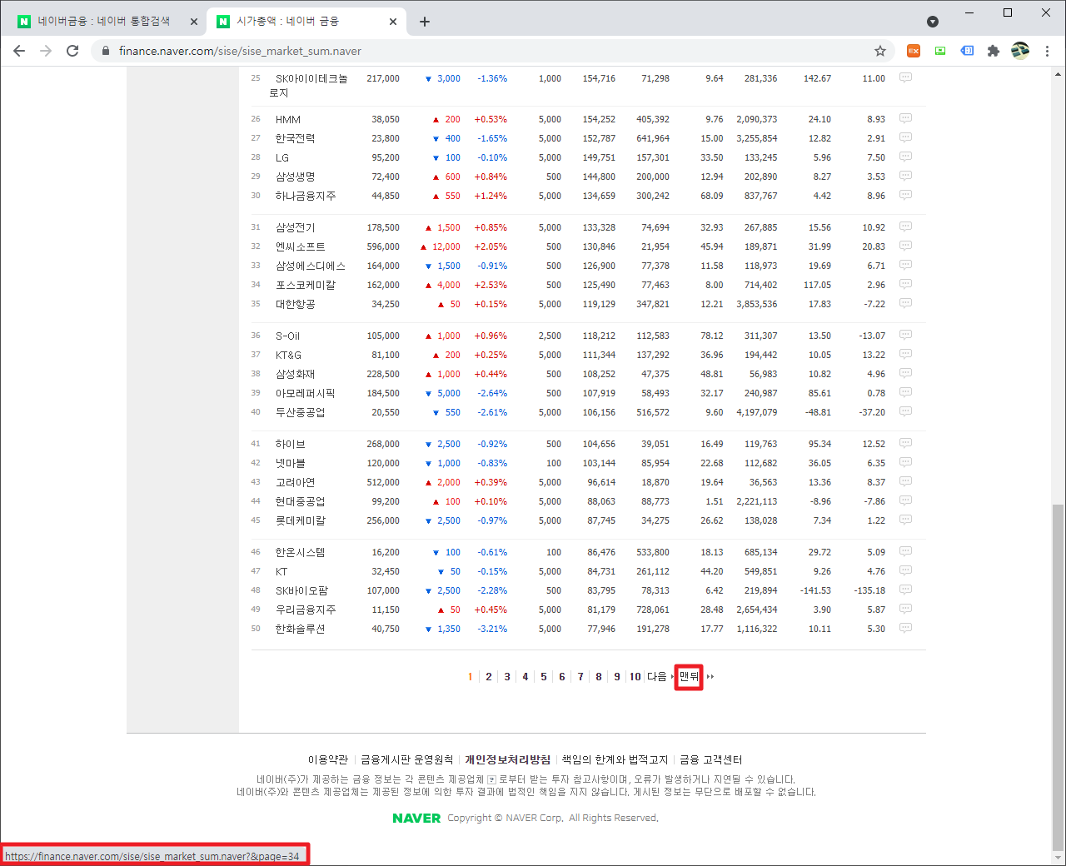Screen dimensions: 1066x866
Task: Open discussion board icon for 삼성생명 row
Action: 905,176
